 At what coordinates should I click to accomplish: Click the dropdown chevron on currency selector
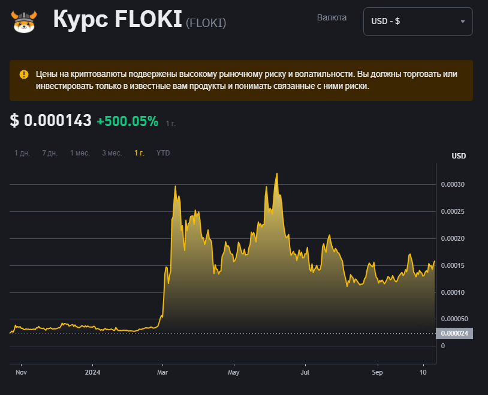(464, 21)
